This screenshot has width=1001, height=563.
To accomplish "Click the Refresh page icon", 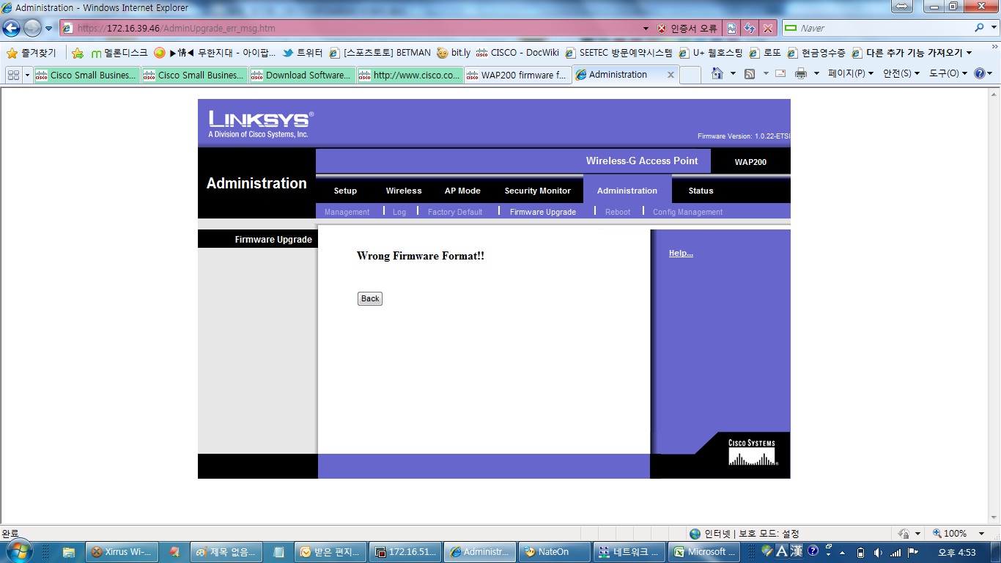I will (x=750, y=29).
